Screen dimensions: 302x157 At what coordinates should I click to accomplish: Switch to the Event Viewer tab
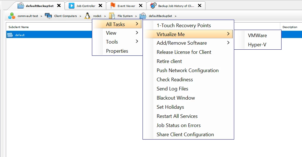click(126, 6)
